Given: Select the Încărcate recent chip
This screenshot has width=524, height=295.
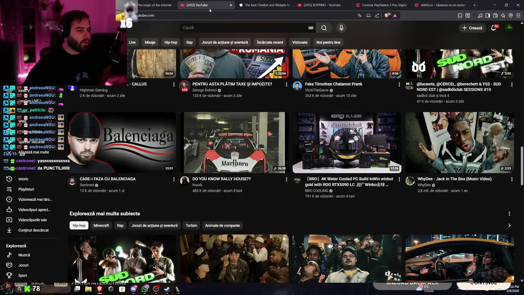Looking at the screenshot, I should click(270, 42).
